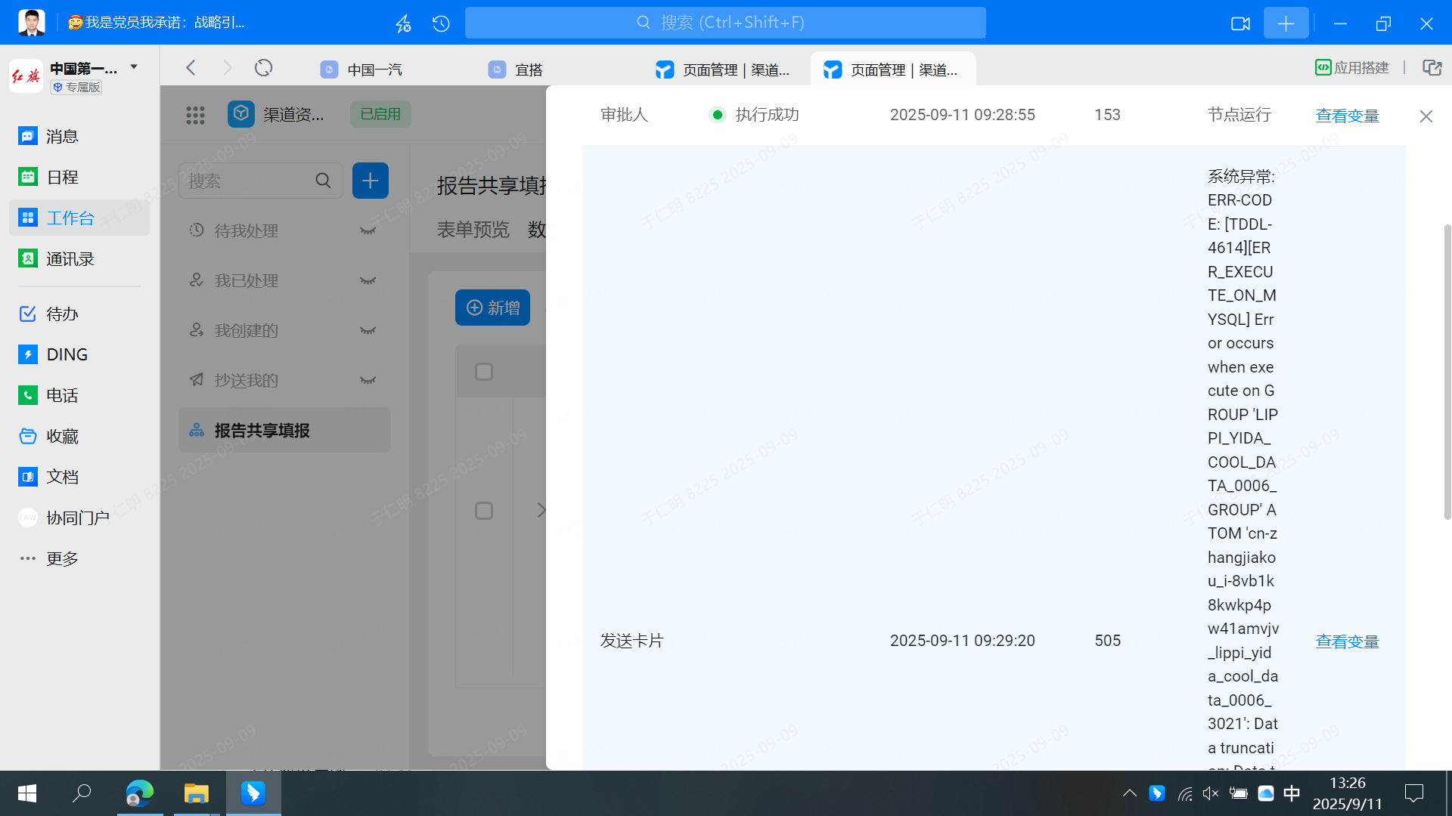The width and height of the screenshot is (1452, 816).
Task: Toggle the 待我处理 eye visibility icon
Action: (368, 230)
